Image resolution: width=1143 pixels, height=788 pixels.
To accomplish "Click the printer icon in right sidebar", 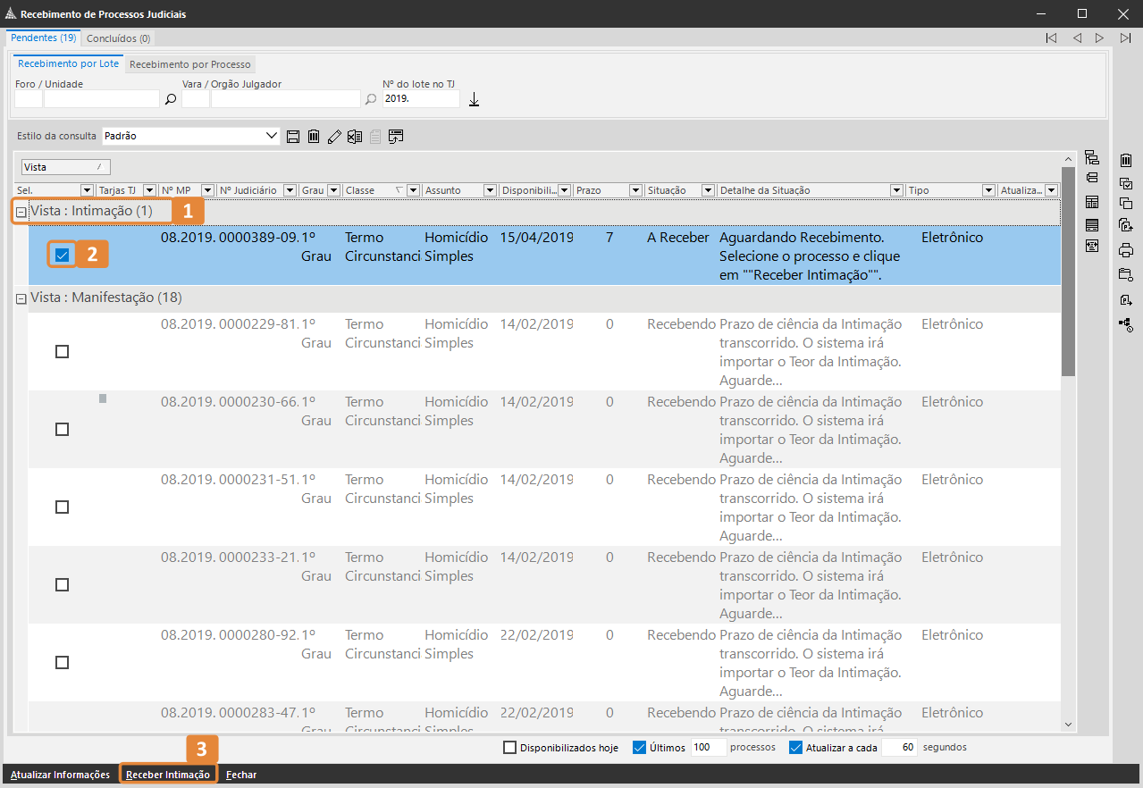I will tap(1126, 250).
